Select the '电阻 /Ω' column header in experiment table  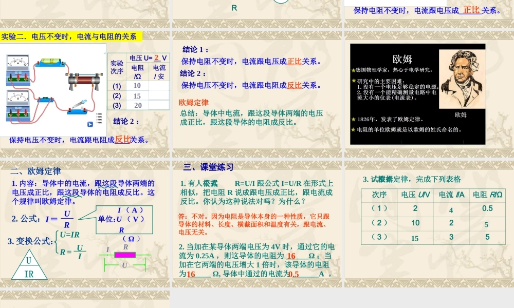pos(138,72)
